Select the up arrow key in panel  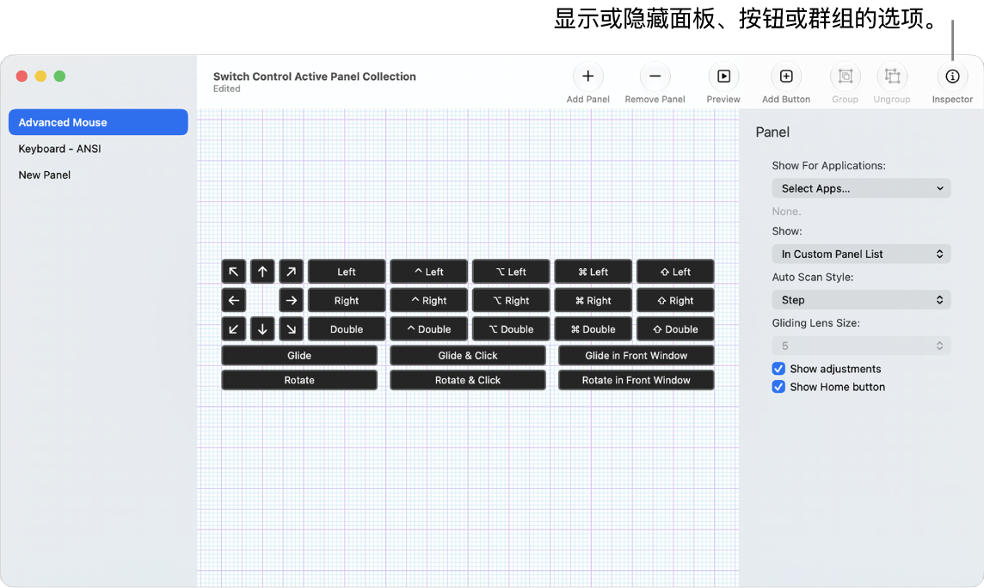click(262, 272)
